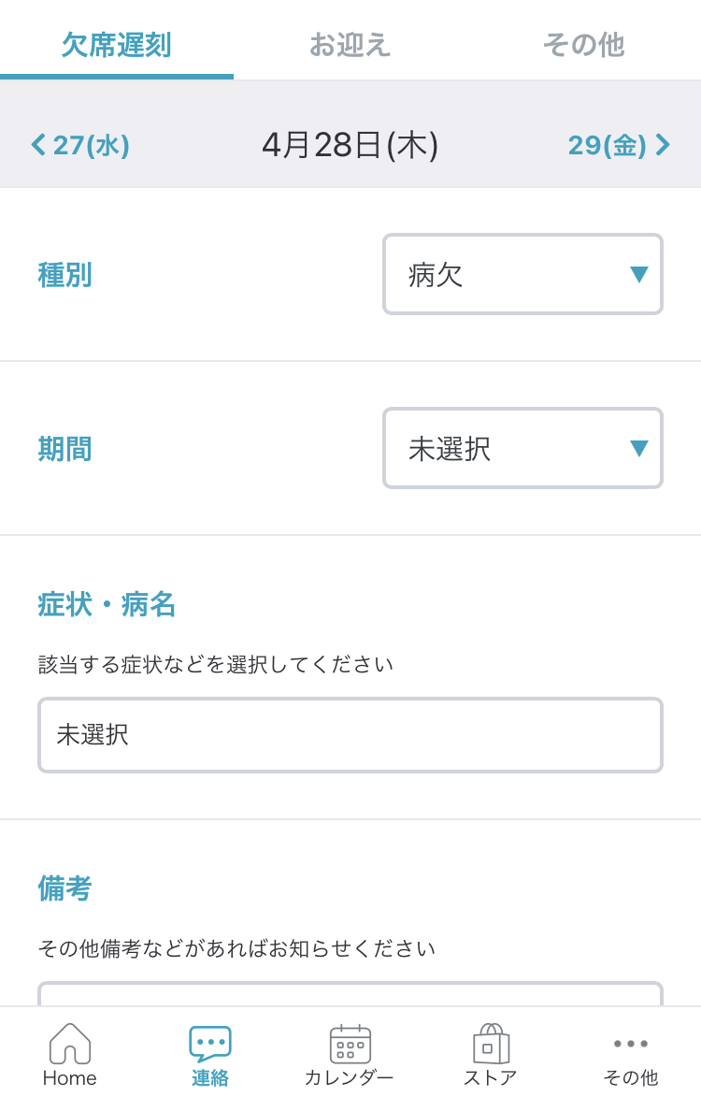Image resolution: width=701 pixels, height=1097 pixels.
Task: Tap the three-dots その他 icon in bottom bar
Action: (x=630, y=1043)
